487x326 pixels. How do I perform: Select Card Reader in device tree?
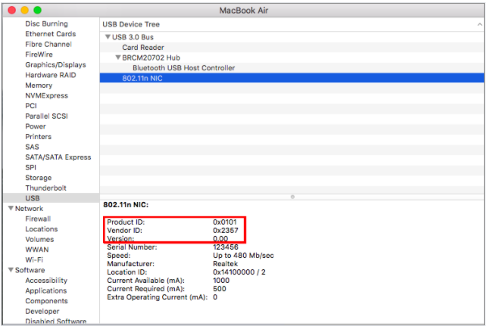click(142, 47)
